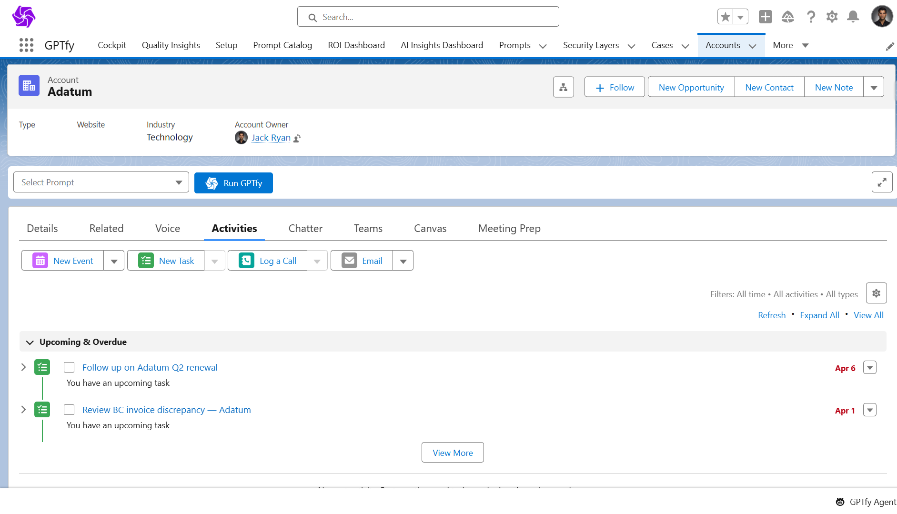The width and height of the screenshot is (897, 514).
Task: Open the Security Layers nav dropdown chevron
Action: (x=632, y=46)
